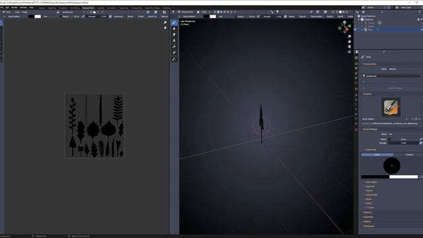Image resolution: width=423 pixels, height=238 pixels.
Task: Collapse the Brushes panel
Action: point(367,94)
